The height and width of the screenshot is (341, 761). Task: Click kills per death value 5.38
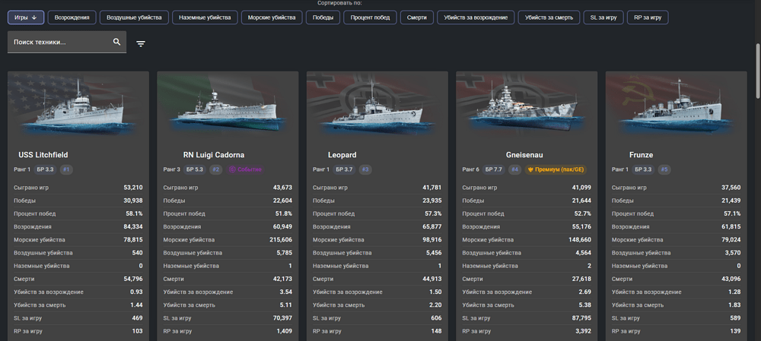pyautogui.click(x=585, y=305)
